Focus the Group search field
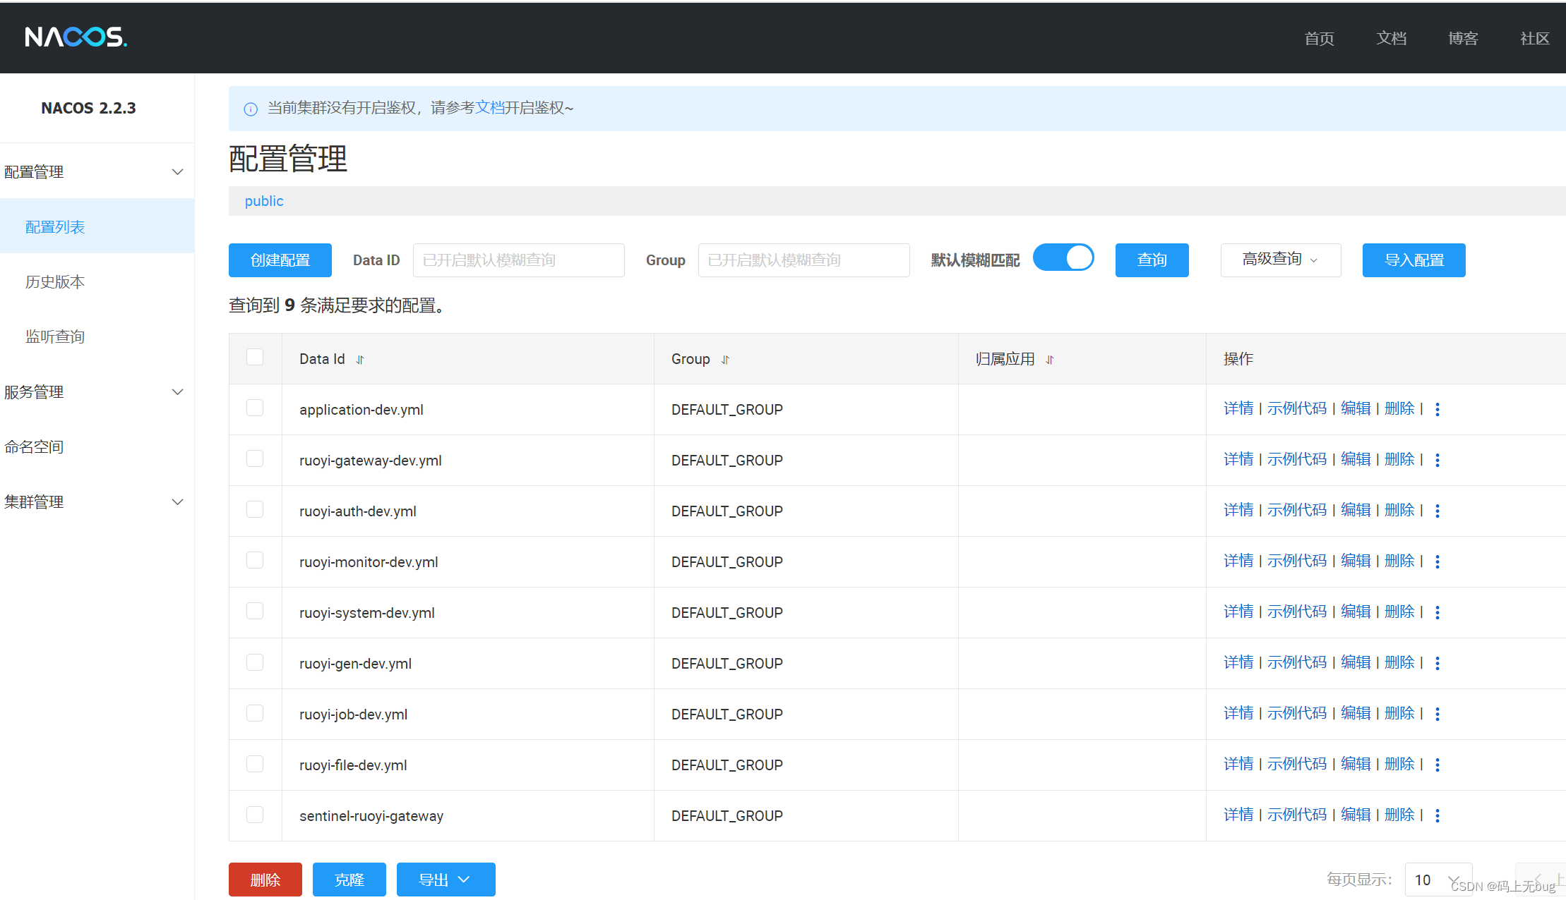Screen dimensions: 1566x900 pyautogui.click(x=804, y=260)
